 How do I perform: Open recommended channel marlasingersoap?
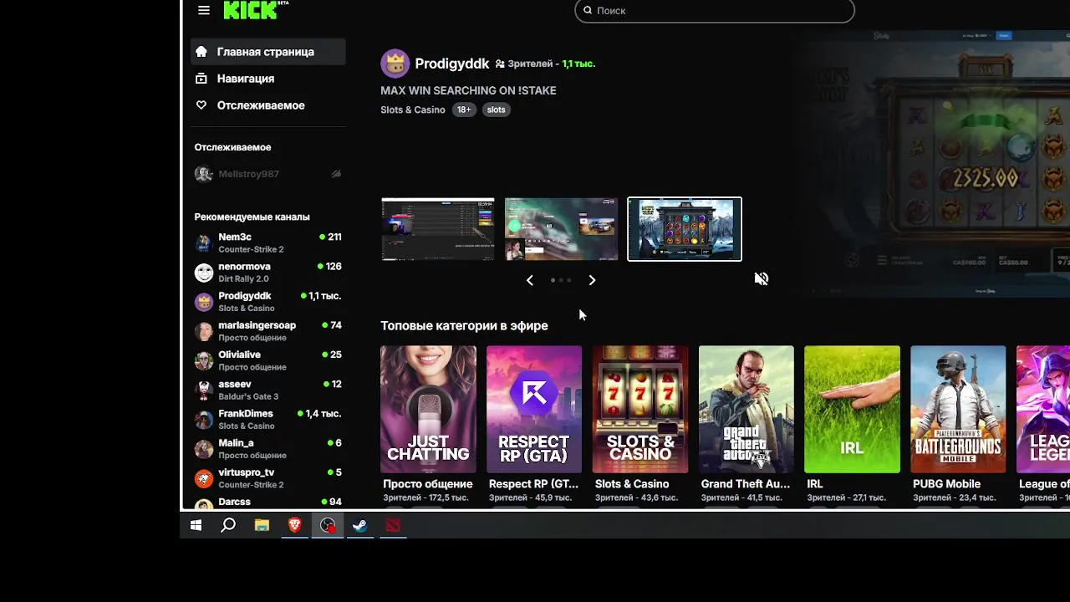267,331
